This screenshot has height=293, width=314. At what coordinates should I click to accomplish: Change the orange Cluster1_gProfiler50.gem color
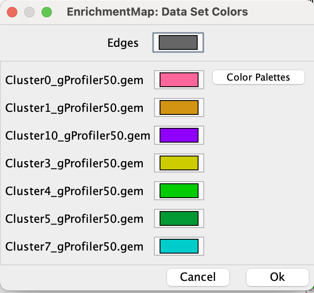tap(179, 107)
